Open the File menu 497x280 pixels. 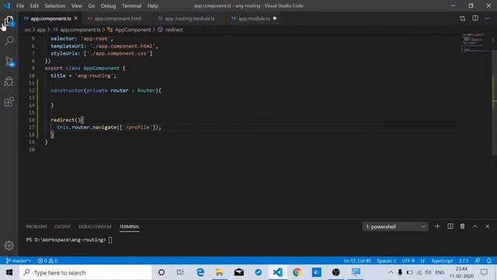tap(20, 5)
